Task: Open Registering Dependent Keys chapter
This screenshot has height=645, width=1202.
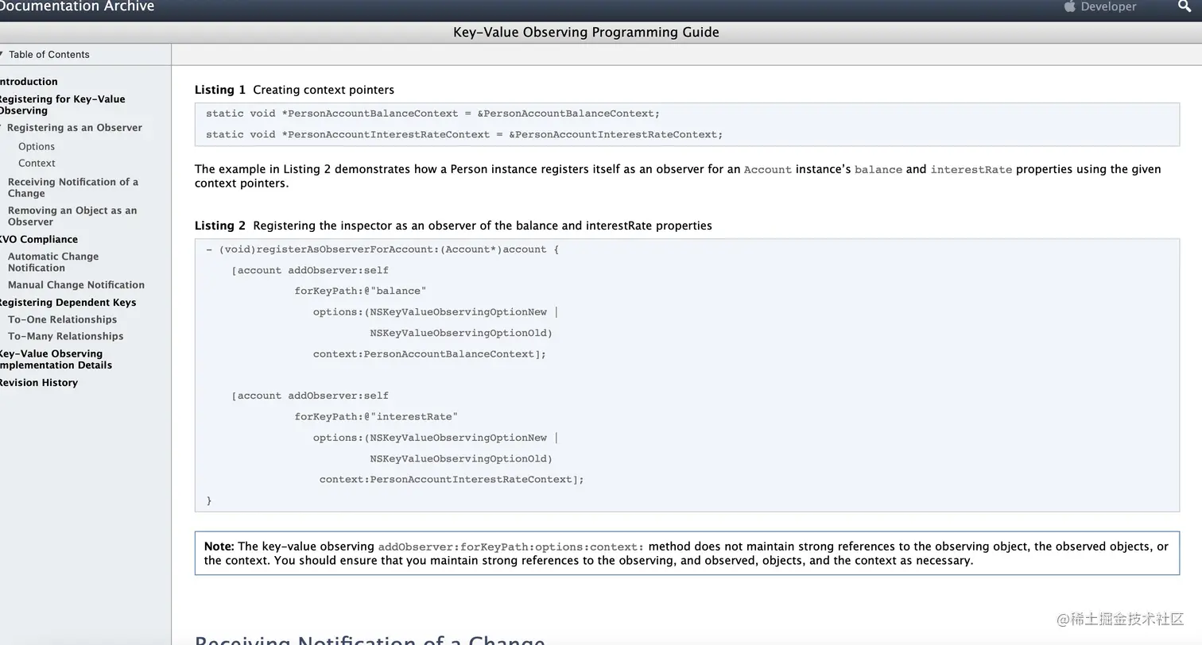Action: point(68,303)
